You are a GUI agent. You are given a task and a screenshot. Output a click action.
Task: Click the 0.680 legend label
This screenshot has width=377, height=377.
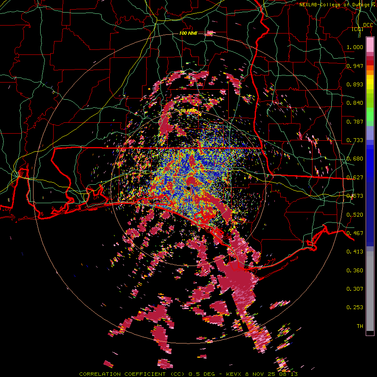[x=355, y=159]
